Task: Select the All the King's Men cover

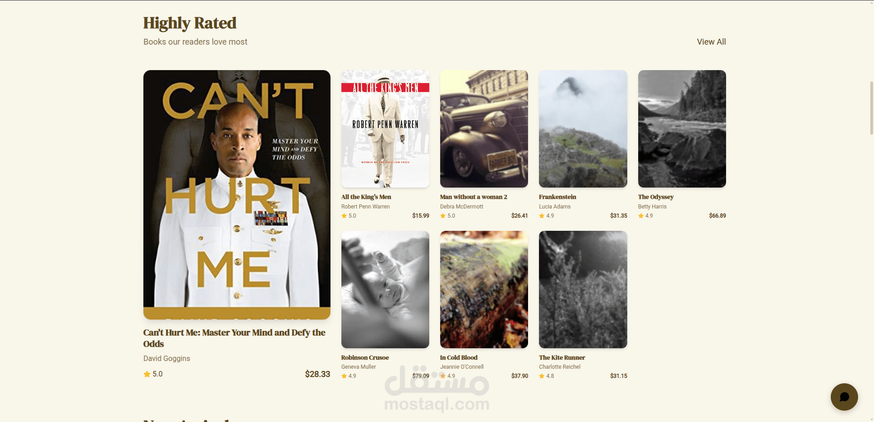Action: 385,129
